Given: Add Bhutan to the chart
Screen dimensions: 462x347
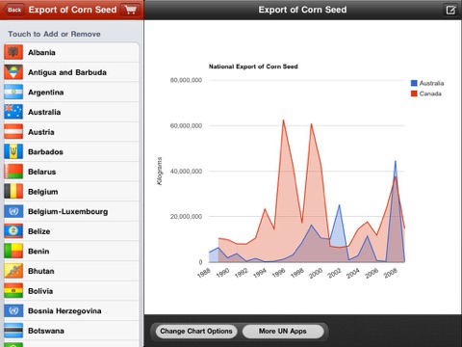Looking at the screenshot, I should point(71,271).
